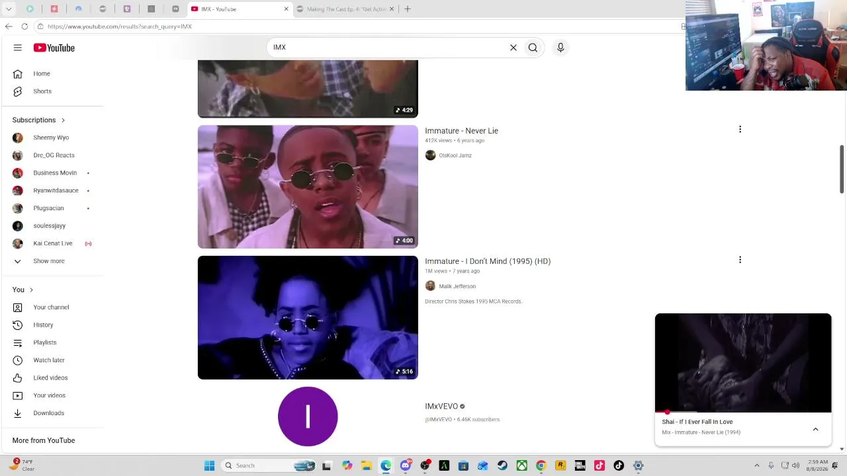The width and height of the screenshot is (847, 476).
Task: Open the Kai Cenat Live channel
Action: point(53,243)
